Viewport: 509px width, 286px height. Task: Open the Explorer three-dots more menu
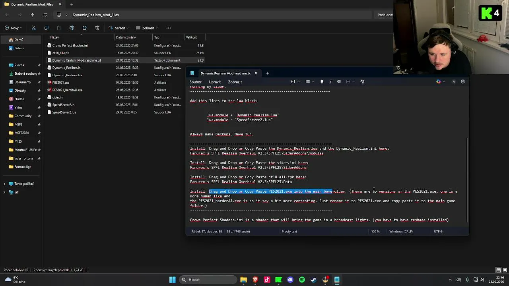tap(169, 28)
